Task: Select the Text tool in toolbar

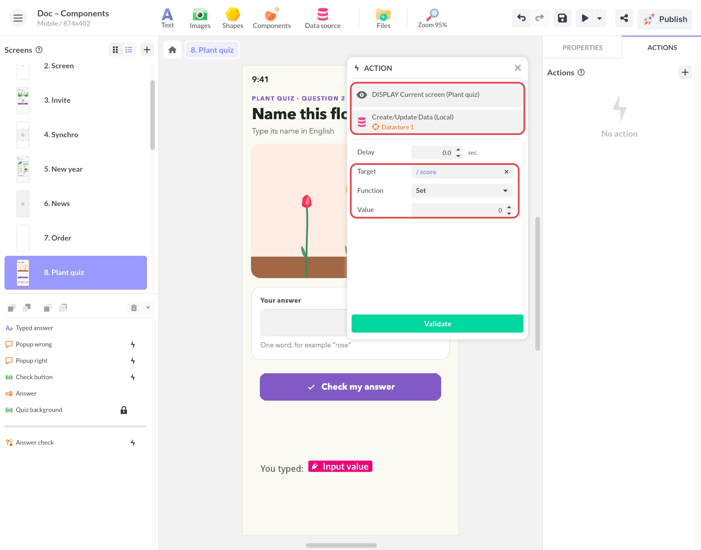Action: 167,18
